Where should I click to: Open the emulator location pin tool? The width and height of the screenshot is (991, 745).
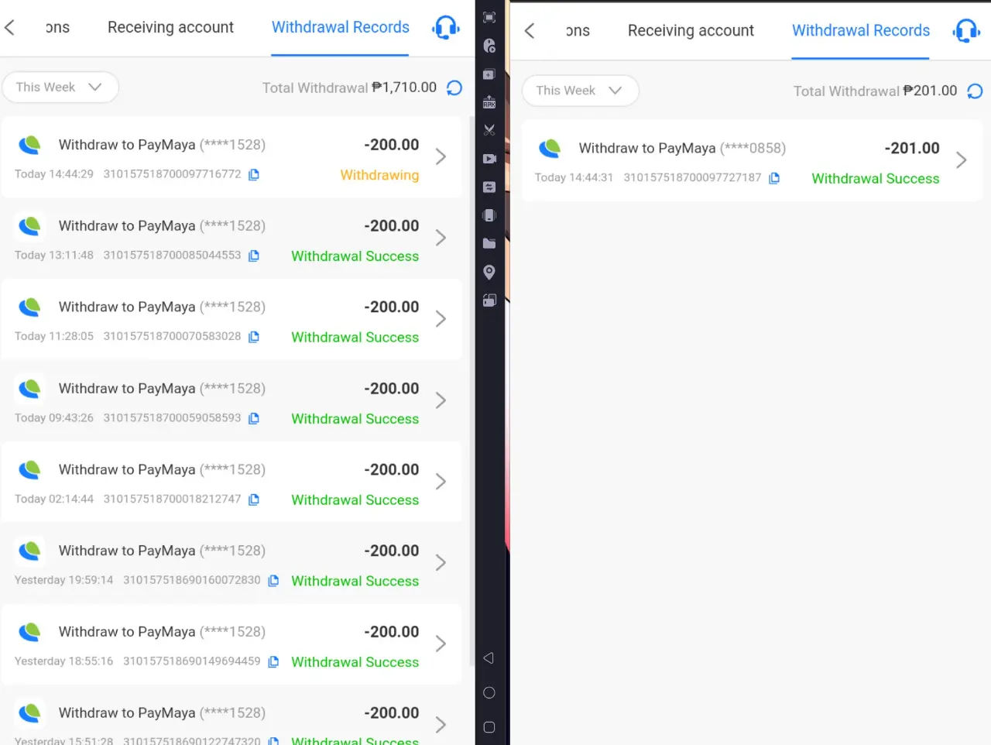[489, 272]
